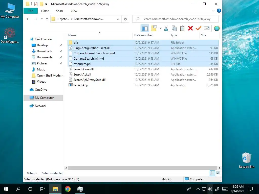Select the SearchApi.dll file

(x=143, y=75)
